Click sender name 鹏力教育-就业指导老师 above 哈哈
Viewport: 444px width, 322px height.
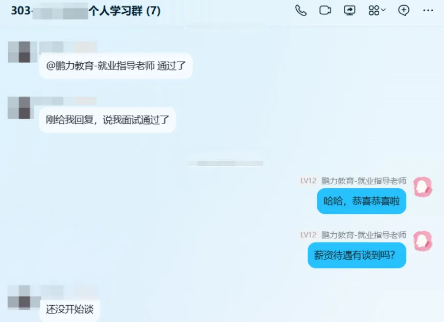tap(364, 181)
